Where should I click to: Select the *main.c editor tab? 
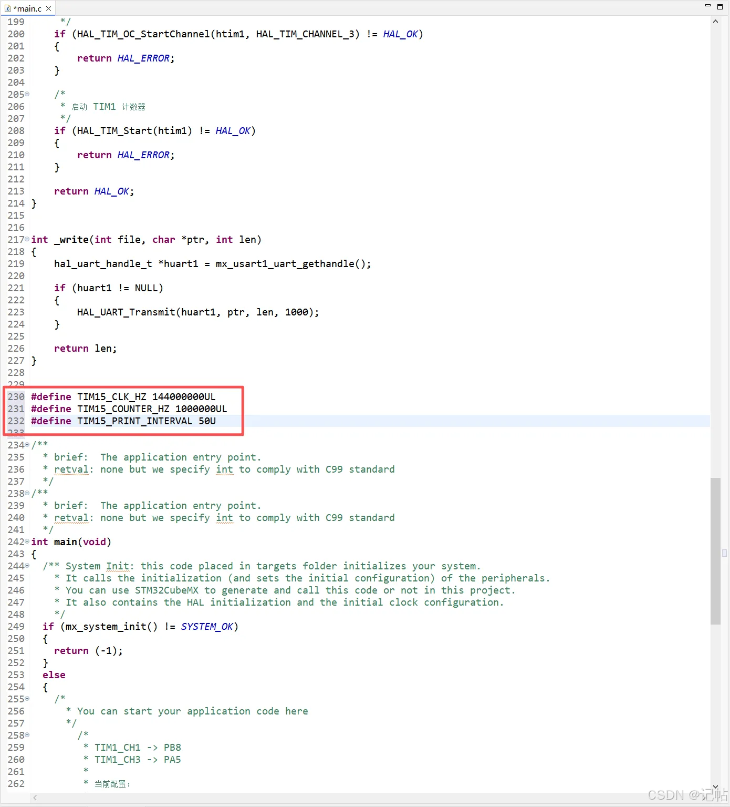(x=27, y=8)
